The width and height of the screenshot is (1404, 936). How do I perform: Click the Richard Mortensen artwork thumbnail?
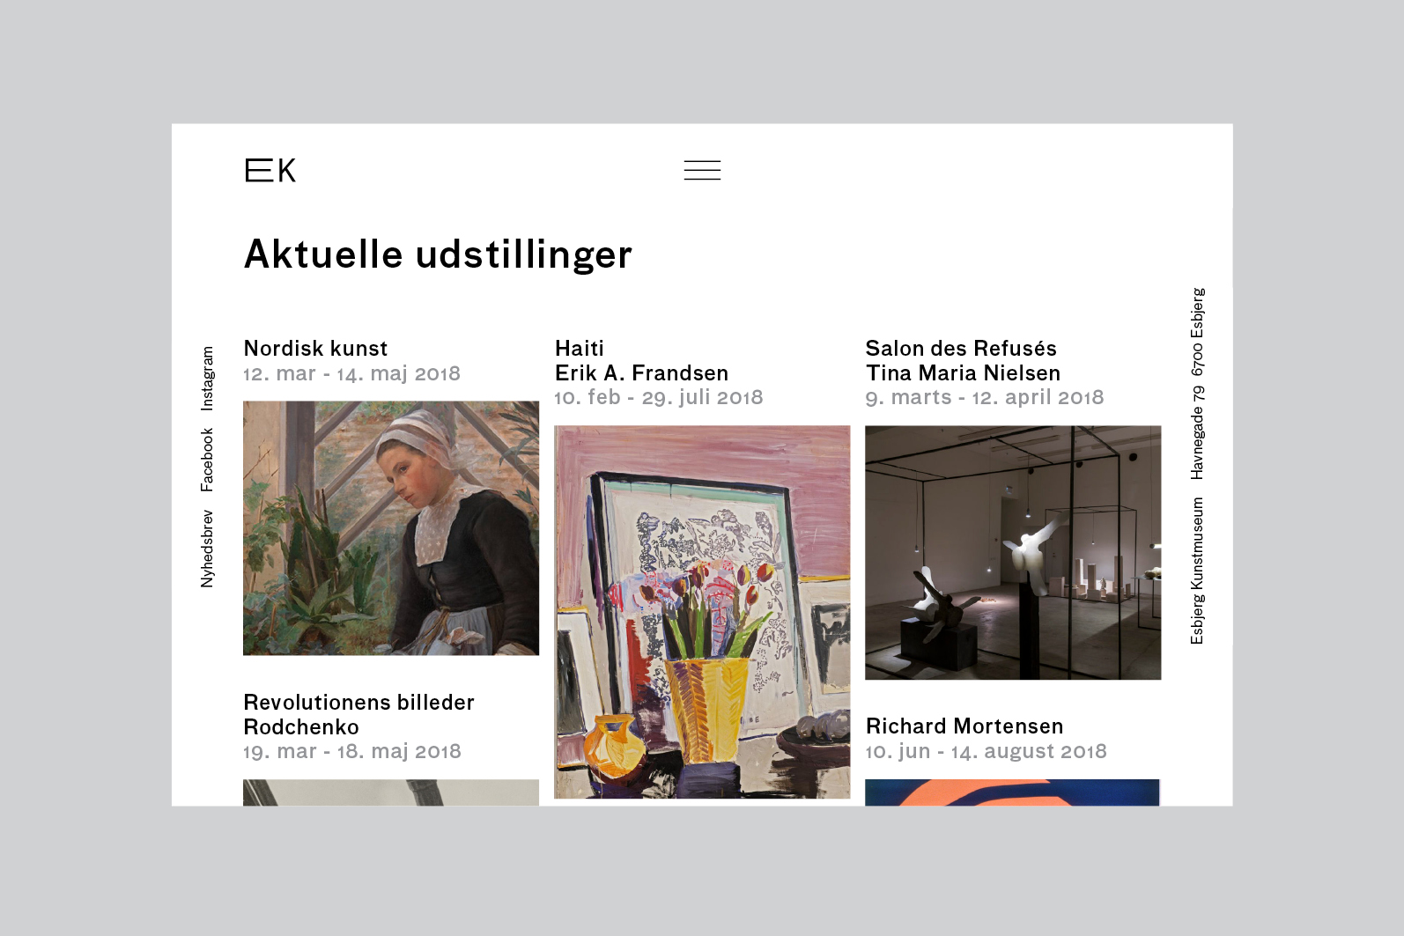[1012, 792]
